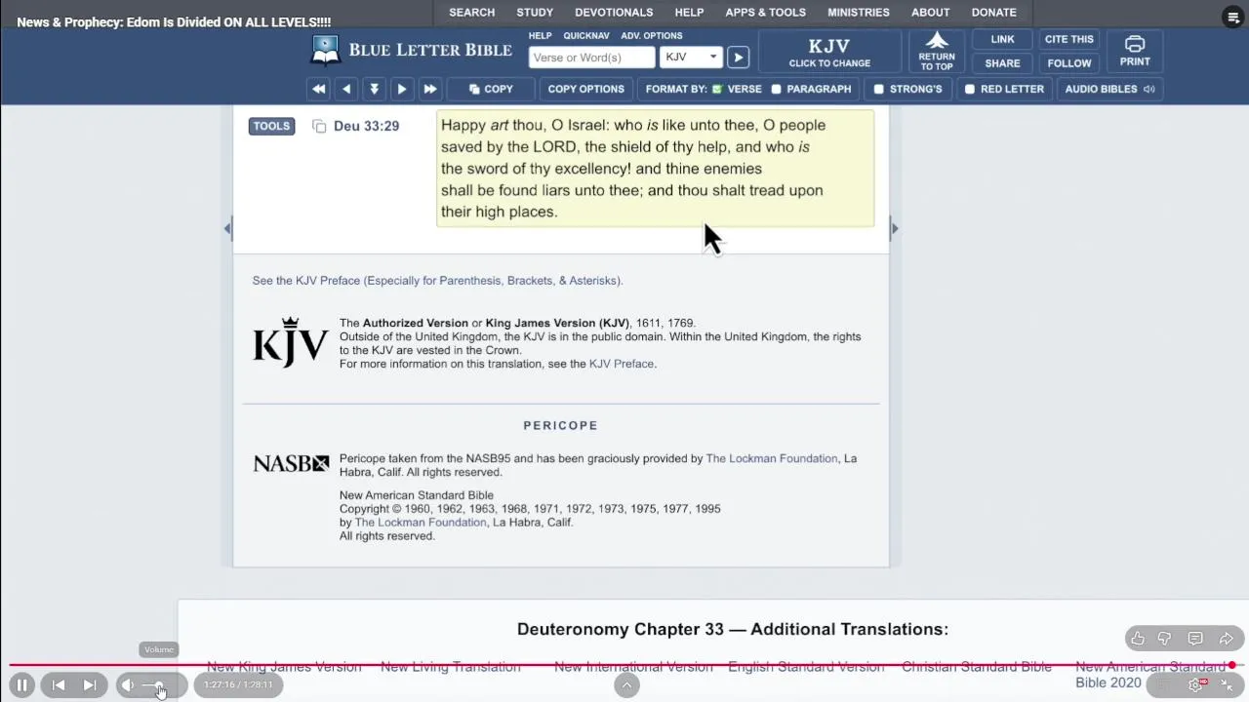
Task: Enable the Paragraph format checkbox
Action: point(777,89)
